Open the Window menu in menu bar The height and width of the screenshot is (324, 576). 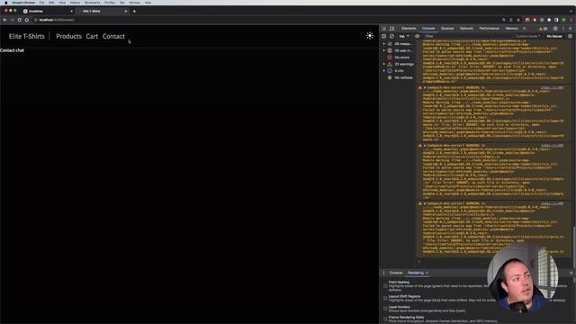coord(134,3)
